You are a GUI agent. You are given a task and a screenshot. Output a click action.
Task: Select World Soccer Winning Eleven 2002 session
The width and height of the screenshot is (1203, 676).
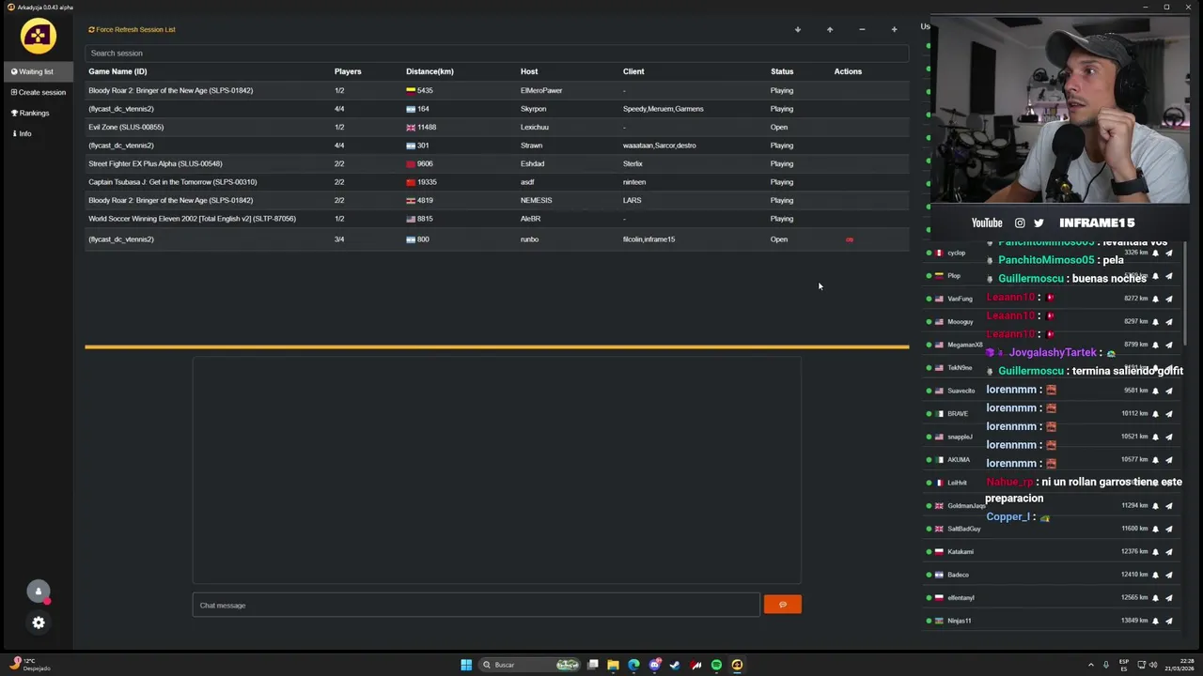(496, 219)
